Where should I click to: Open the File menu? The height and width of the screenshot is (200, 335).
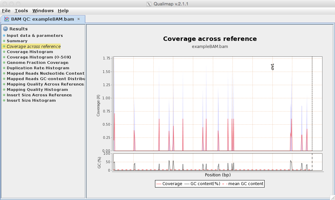coord(6,11)
